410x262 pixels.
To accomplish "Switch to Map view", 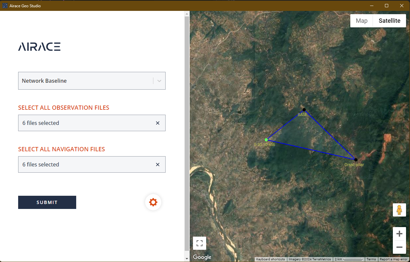I will click(x=362, y=20).
